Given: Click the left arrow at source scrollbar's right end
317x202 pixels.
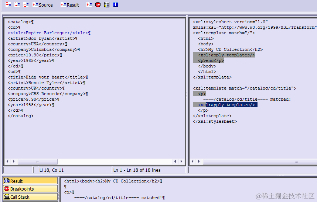Looking at the screenshot, I should coord(175,161).
